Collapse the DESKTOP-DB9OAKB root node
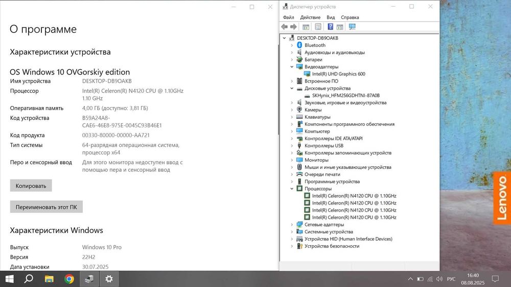The width and height of the screenshot is (511, 287). pyautogui.click(x=284, y=38)
